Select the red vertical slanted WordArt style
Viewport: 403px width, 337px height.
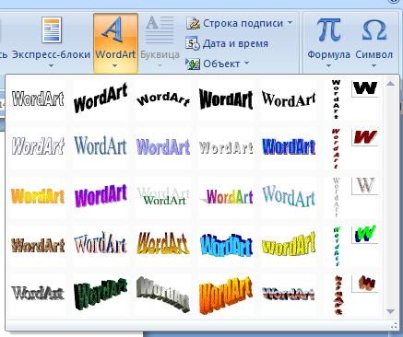336,148
